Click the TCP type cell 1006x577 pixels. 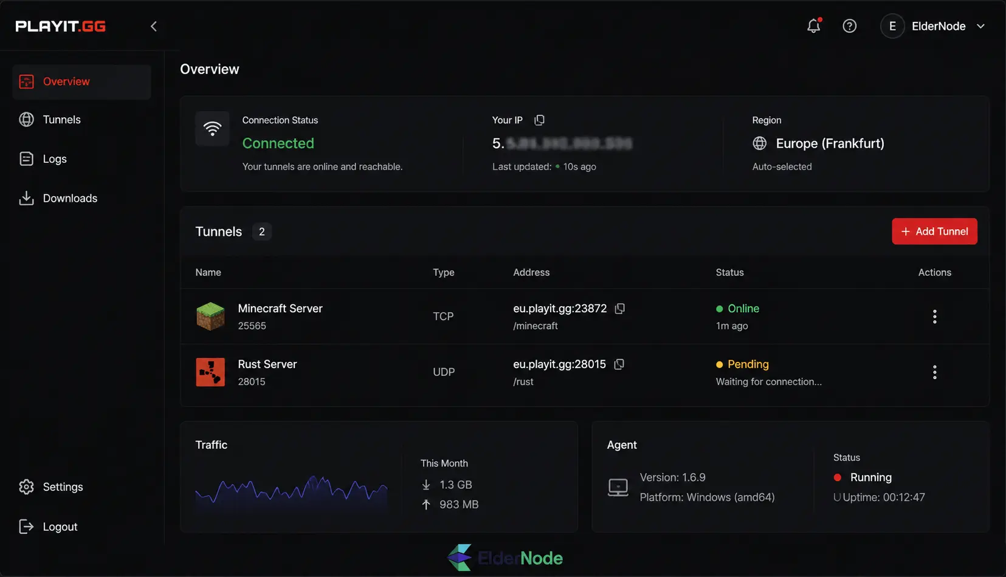(443, 316)
